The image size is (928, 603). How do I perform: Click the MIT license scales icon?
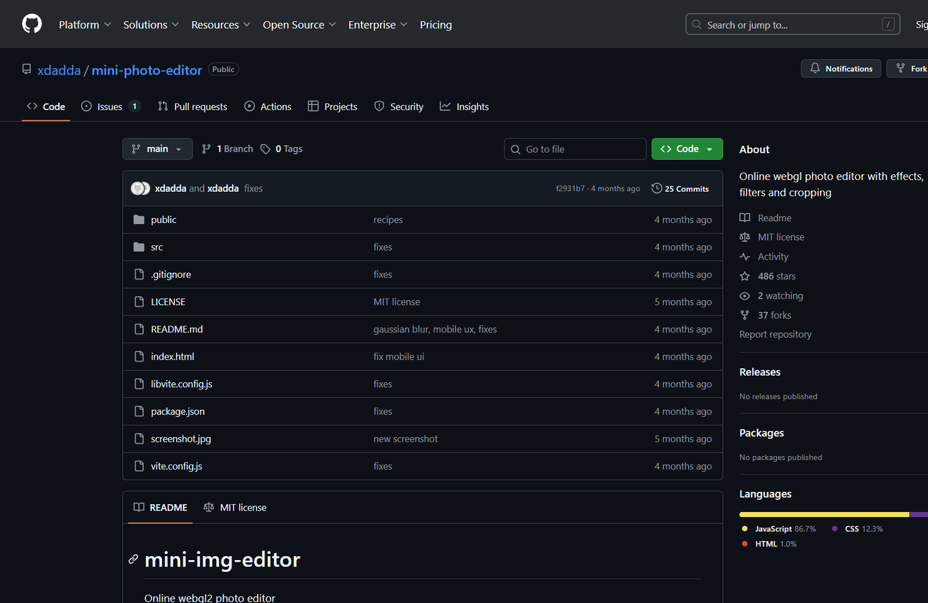(745, 237)
